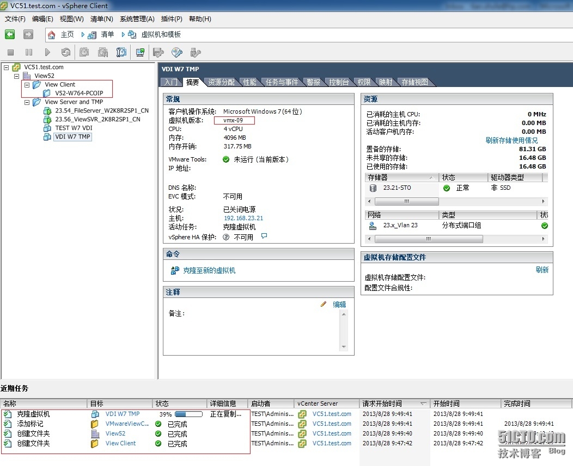
Task: Select V52-W764-PCOIP tree item
Action: tap(79, 93)
